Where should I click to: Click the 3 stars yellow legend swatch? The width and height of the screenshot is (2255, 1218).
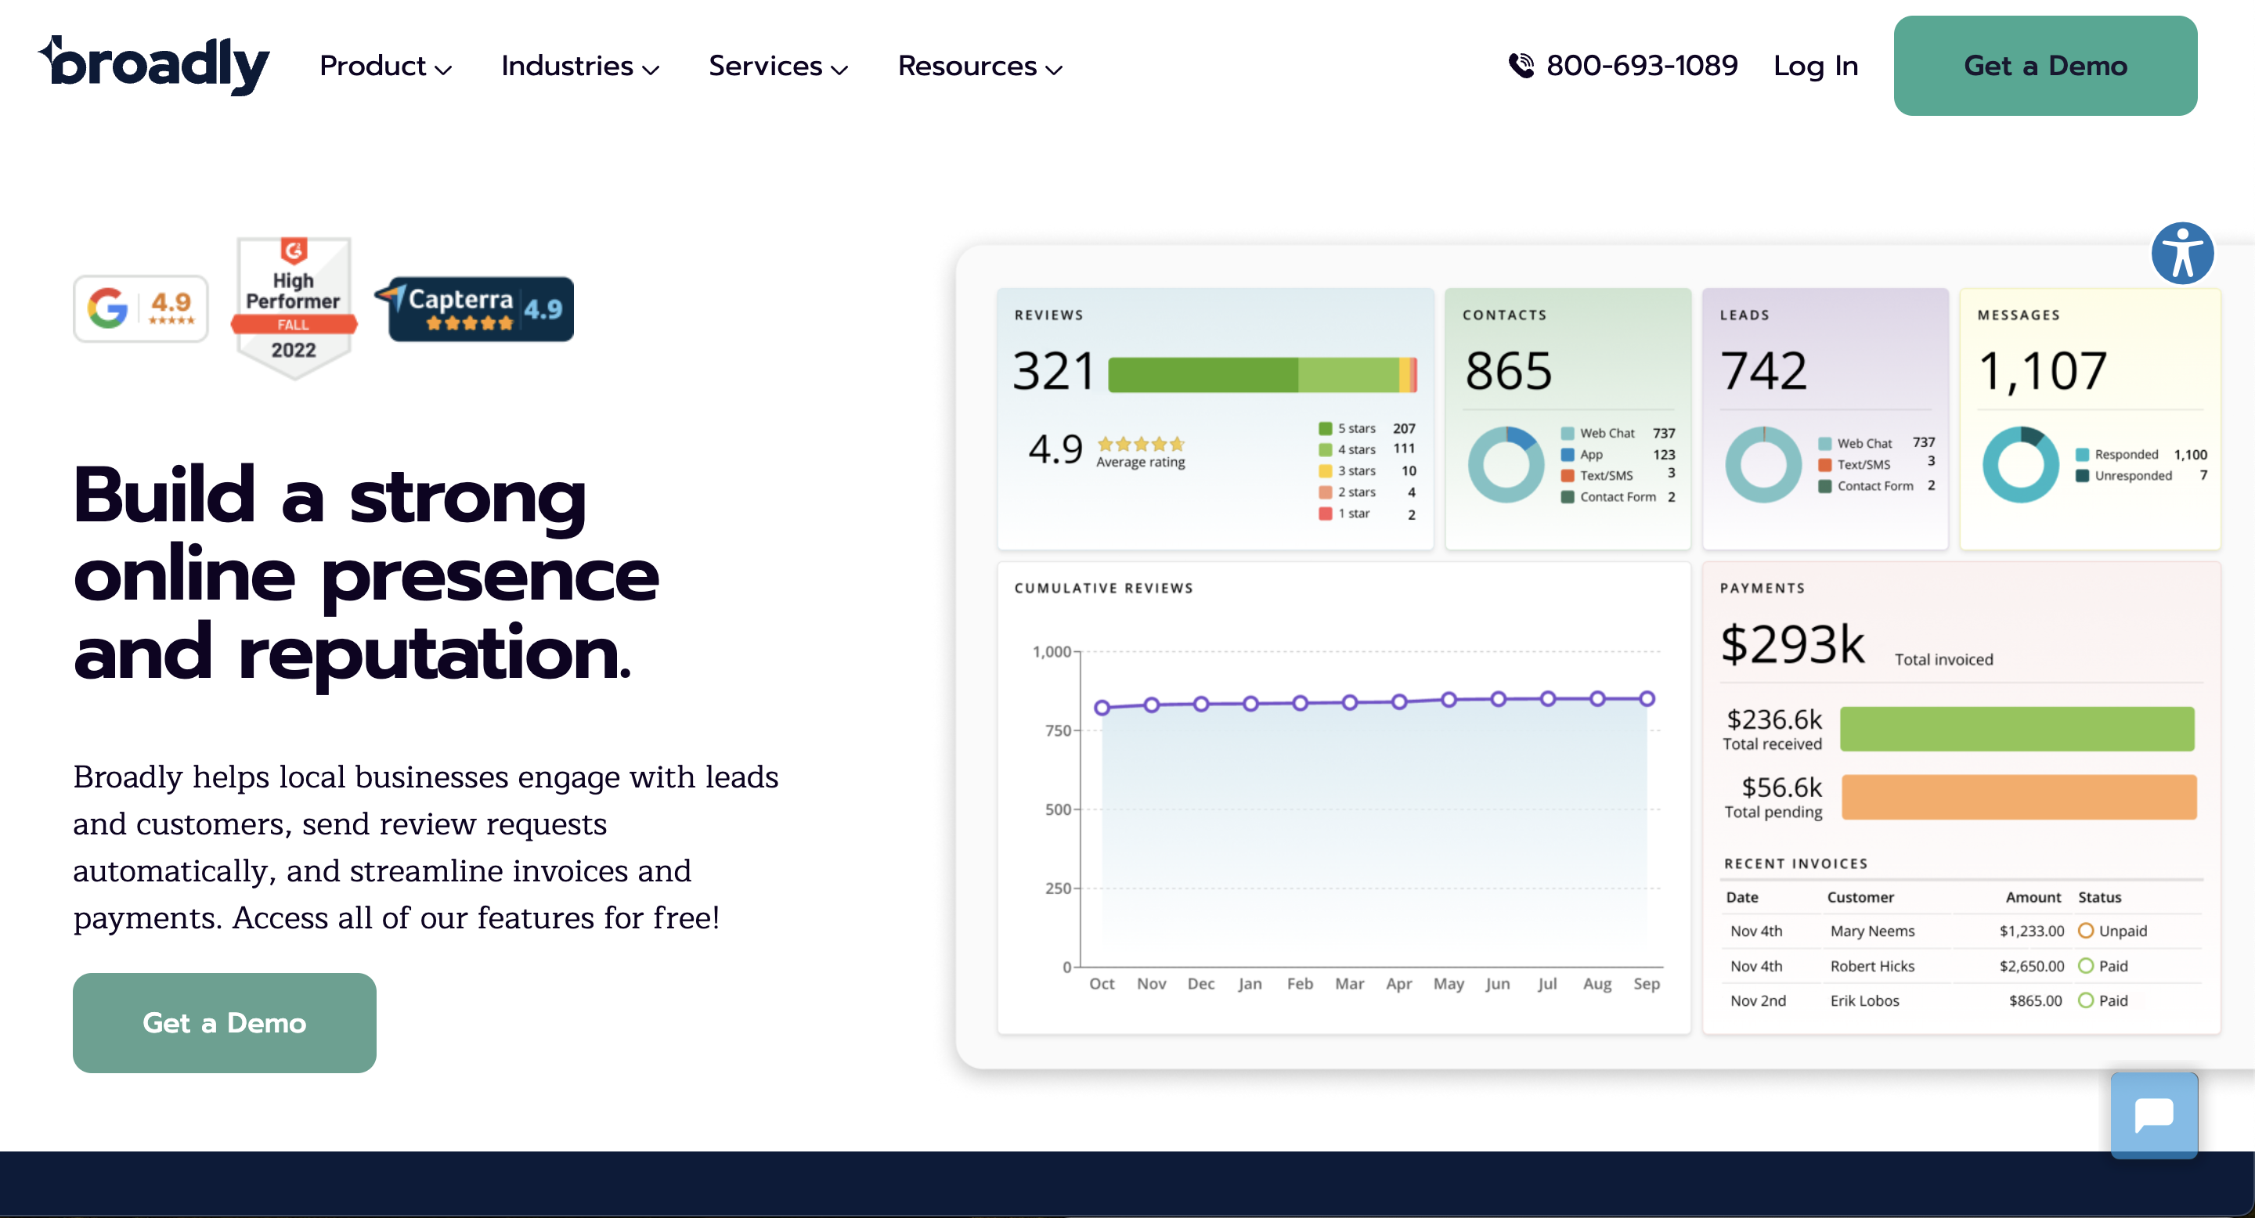tap(1326, 470)
